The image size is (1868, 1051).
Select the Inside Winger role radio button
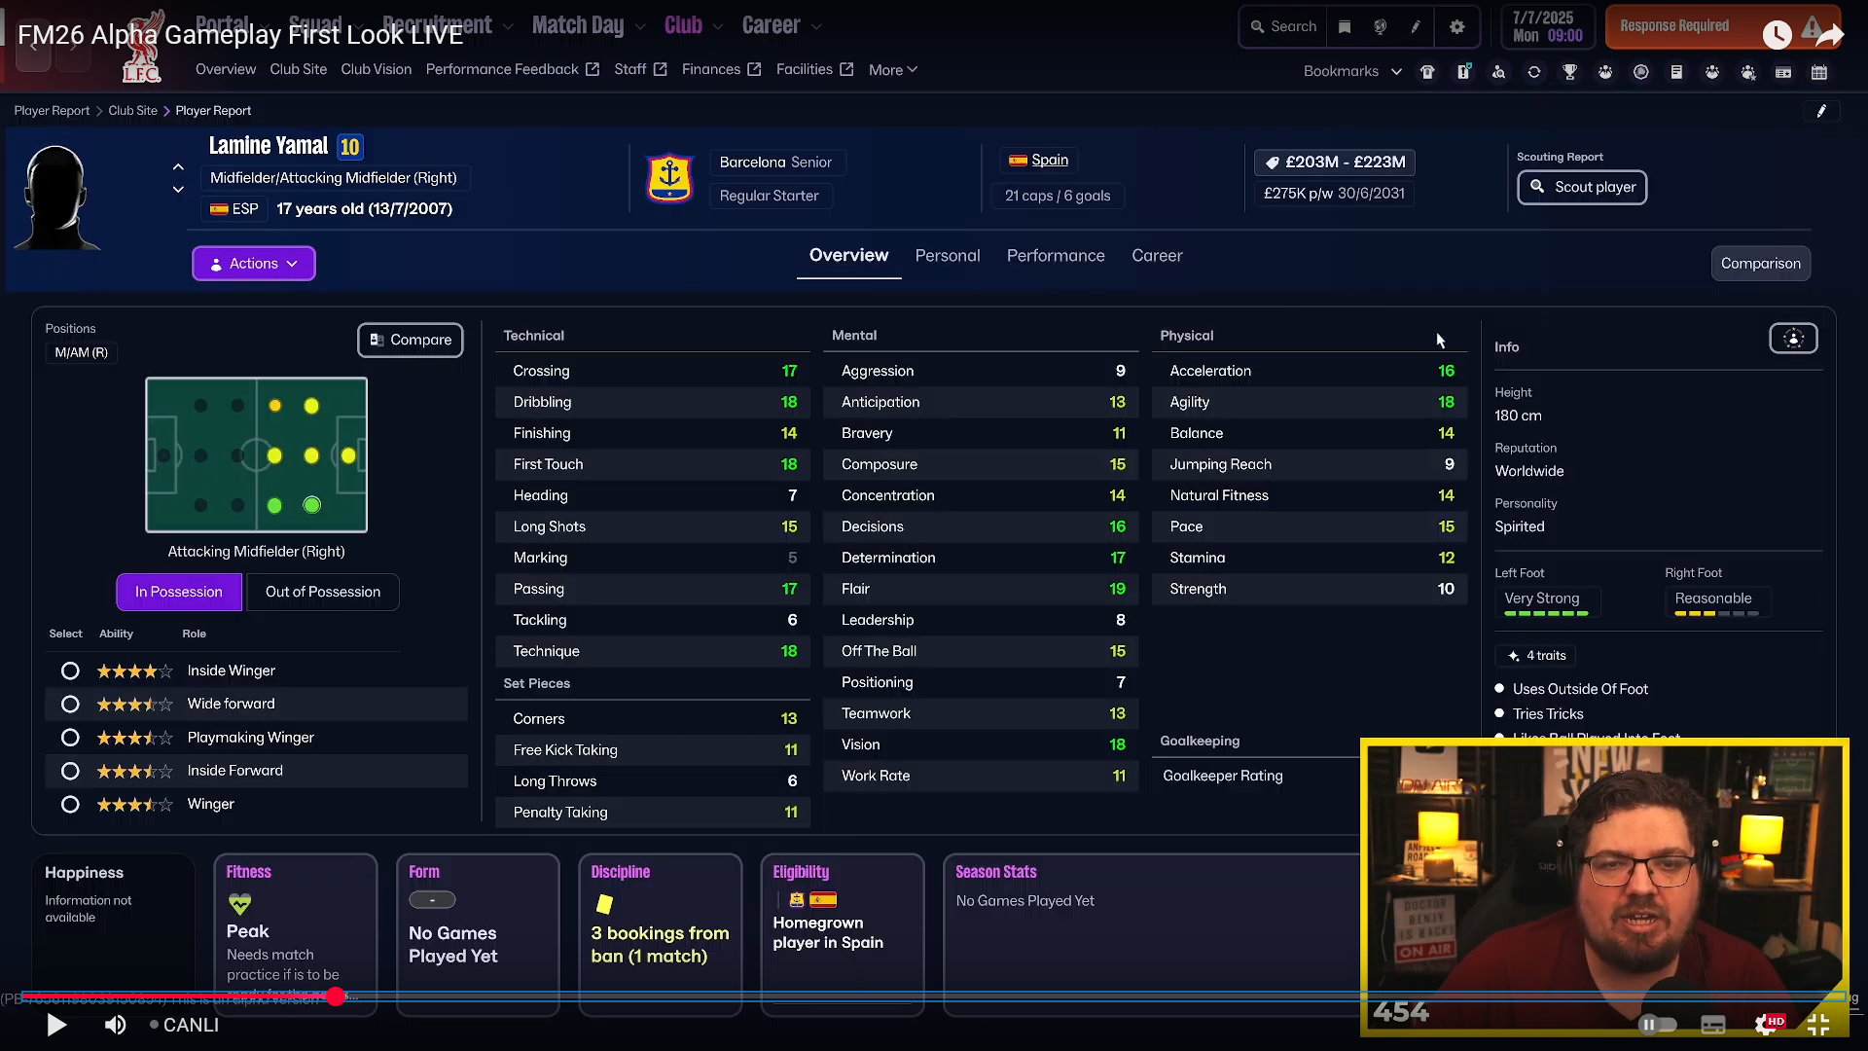pyautogui.click(x=70, y=670)
